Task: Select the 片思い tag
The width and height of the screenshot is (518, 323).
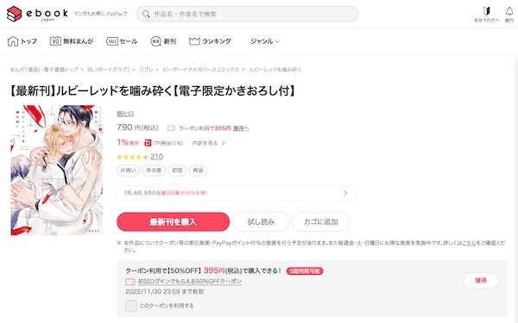Action: coord(128,171)
